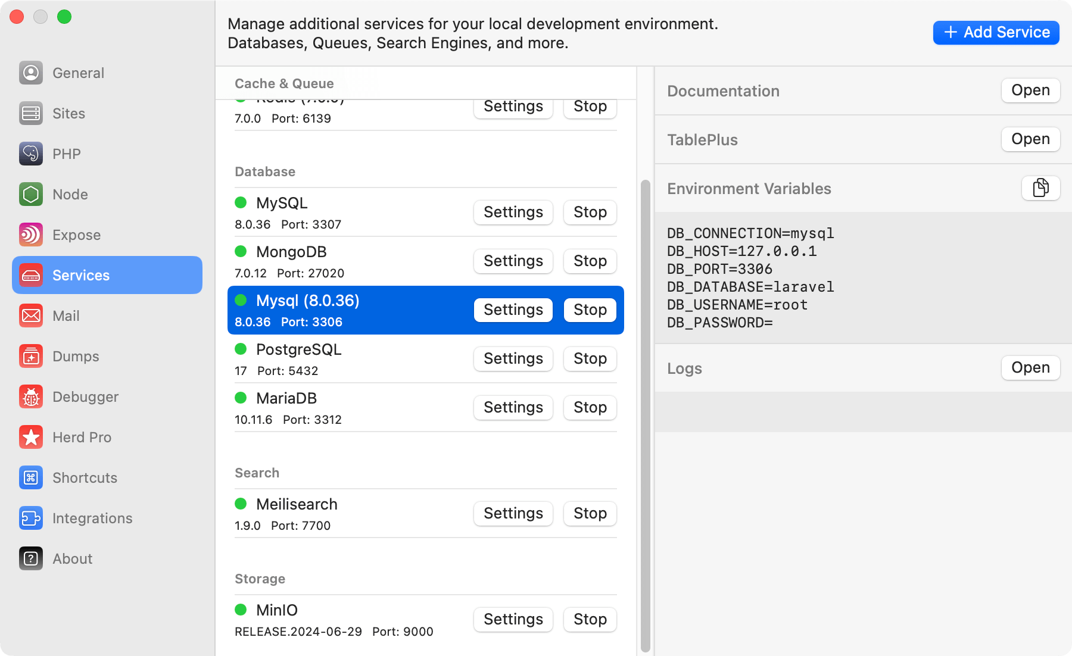Image resolution: width=1072 pixels, height=656 pixels.
Task: Open the Shortcuts settings
Action: [84, 477]
